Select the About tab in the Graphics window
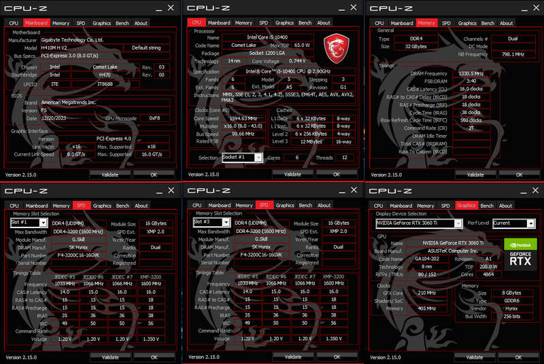 click(x=505, y=205)
